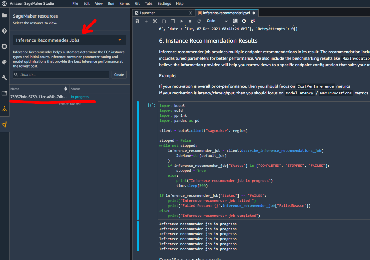Image resolution: width=370 pixels, height=260 pixels.
Task: Open the Tabs menu
Action: (149, 4)
